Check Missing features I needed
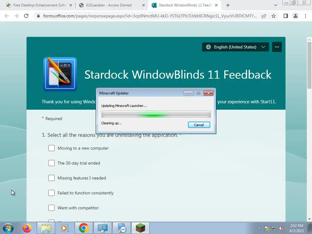The image size is (312, 234). pyautogui.click(x=51, y=178)
